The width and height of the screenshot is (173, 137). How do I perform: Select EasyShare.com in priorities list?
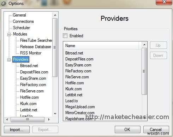(x=78, y=65)
